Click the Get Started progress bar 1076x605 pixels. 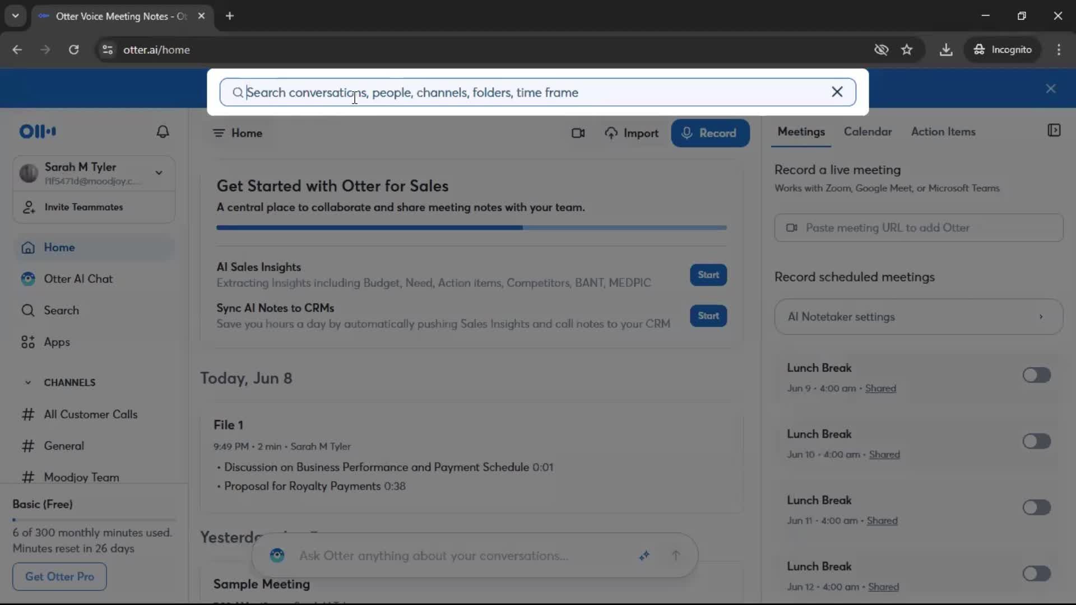472,228
